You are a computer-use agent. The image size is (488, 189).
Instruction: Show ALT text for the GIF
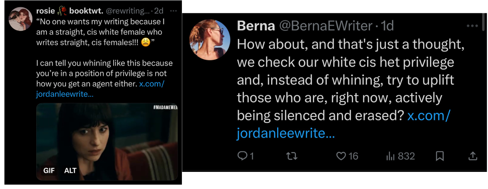pyautogui.click(x=71, y=171)
